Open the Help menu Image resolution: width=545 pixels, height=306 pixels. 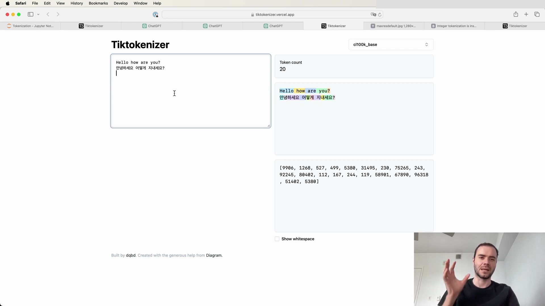click(157, 3)
